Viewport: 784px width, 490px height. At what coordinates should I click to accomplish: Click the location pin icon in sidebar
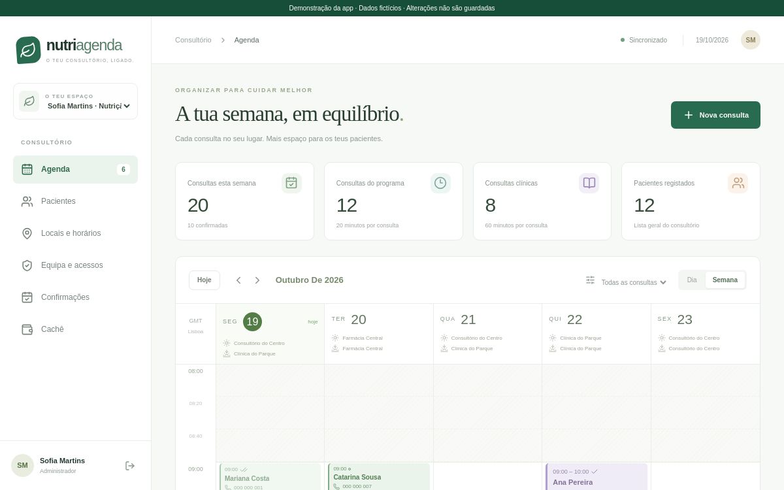tap(27, 233)
